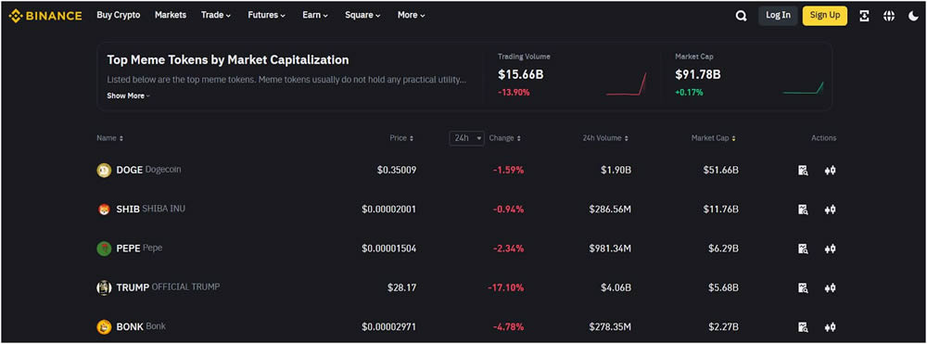The image size is (927, 344).
Task: Expand Show More description
Action: click(x=128, y=96)
